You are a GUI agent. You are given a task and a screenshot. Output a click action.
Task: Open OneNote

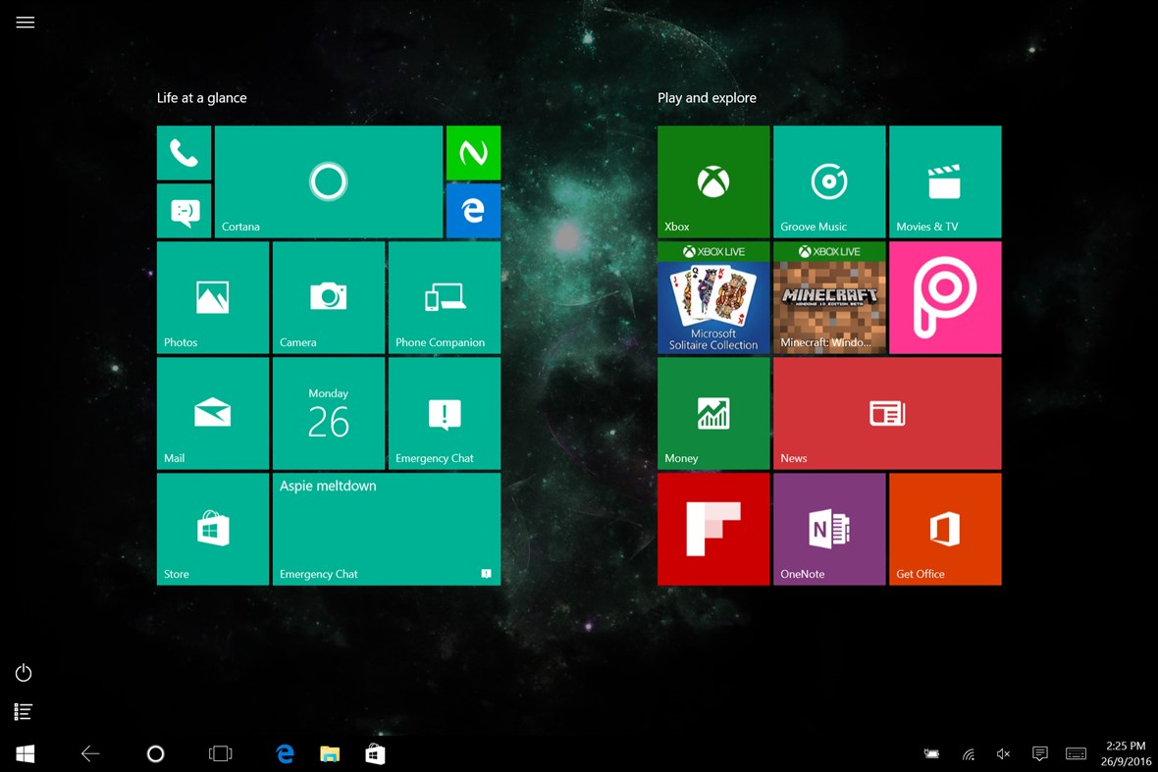pyautogui.click(x=828, y=529)
